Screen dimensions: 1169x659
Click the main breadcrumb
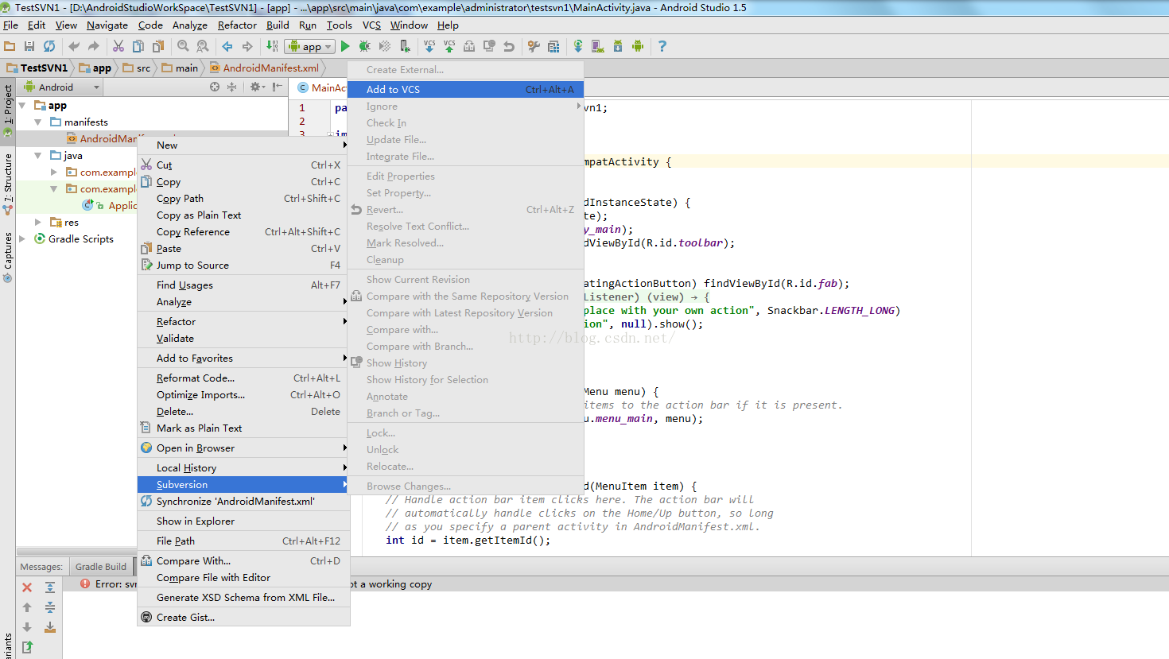pos(180,68)
